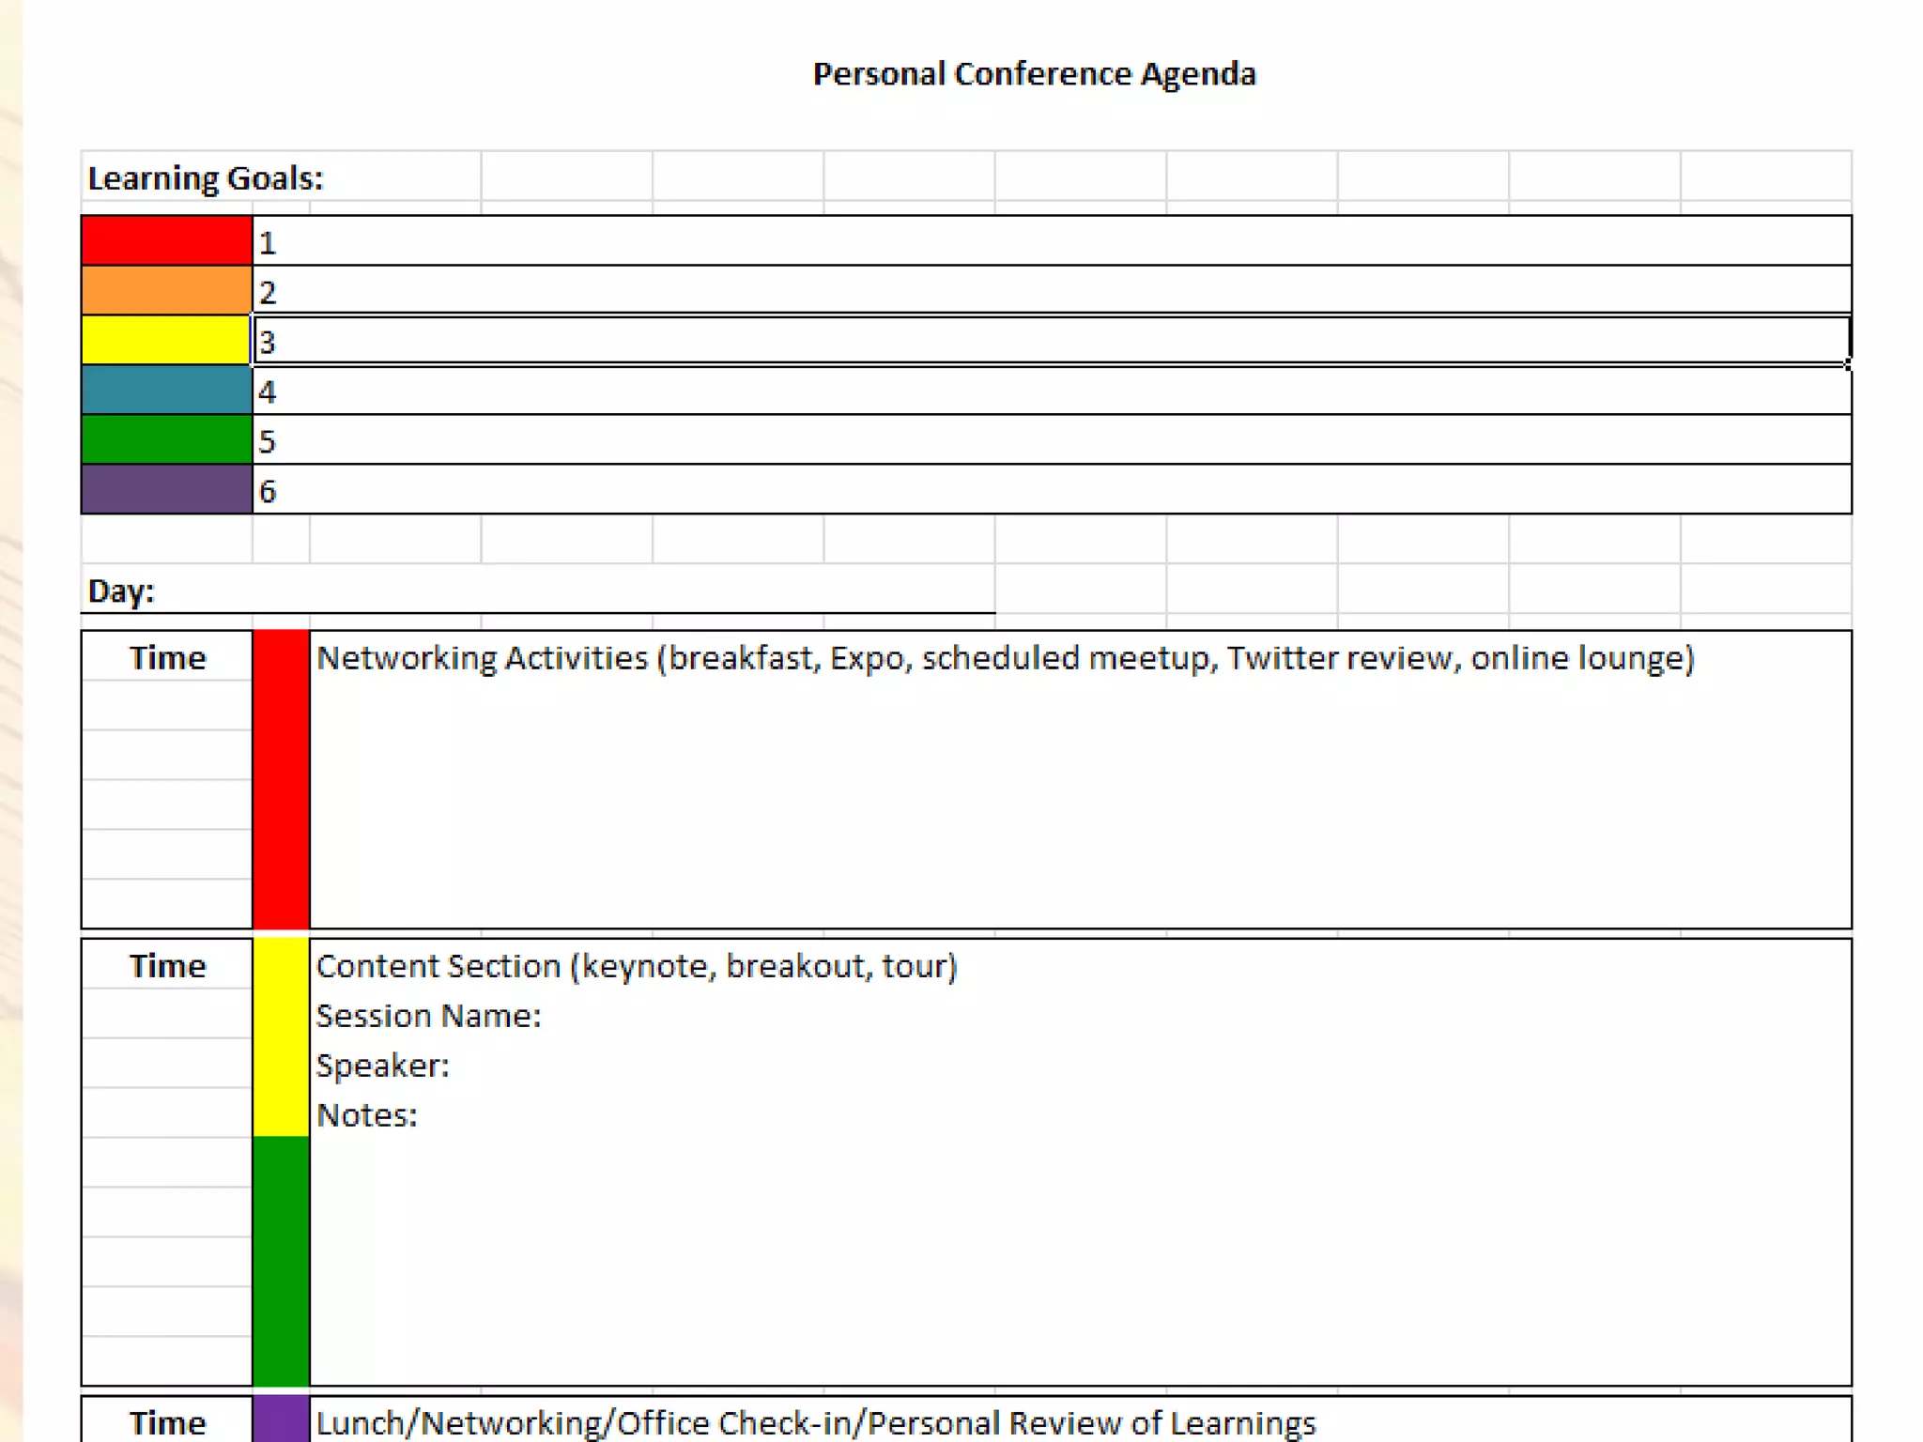This screenshot has width=1923, height=1442.
Task: Select the purple learning goal color cell
Action: (x=166, y=489)
